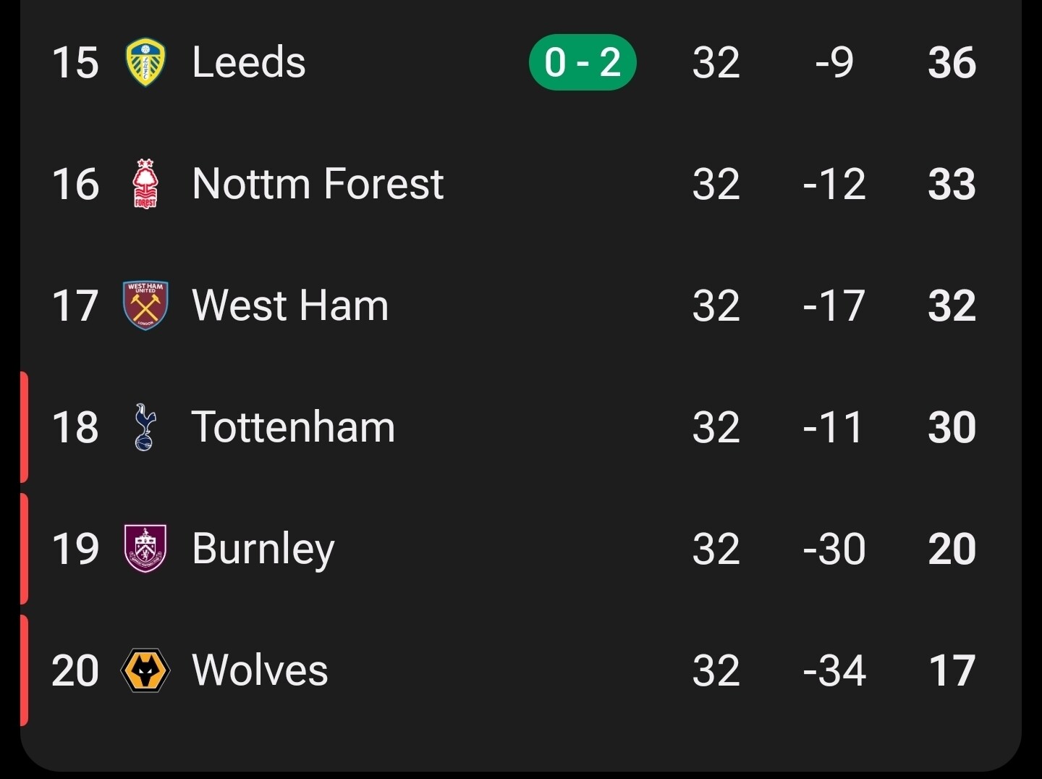This screenshot has width=1042, height=779.
Task: Tap Burnley's points total of 20
Action: [952, 549]
